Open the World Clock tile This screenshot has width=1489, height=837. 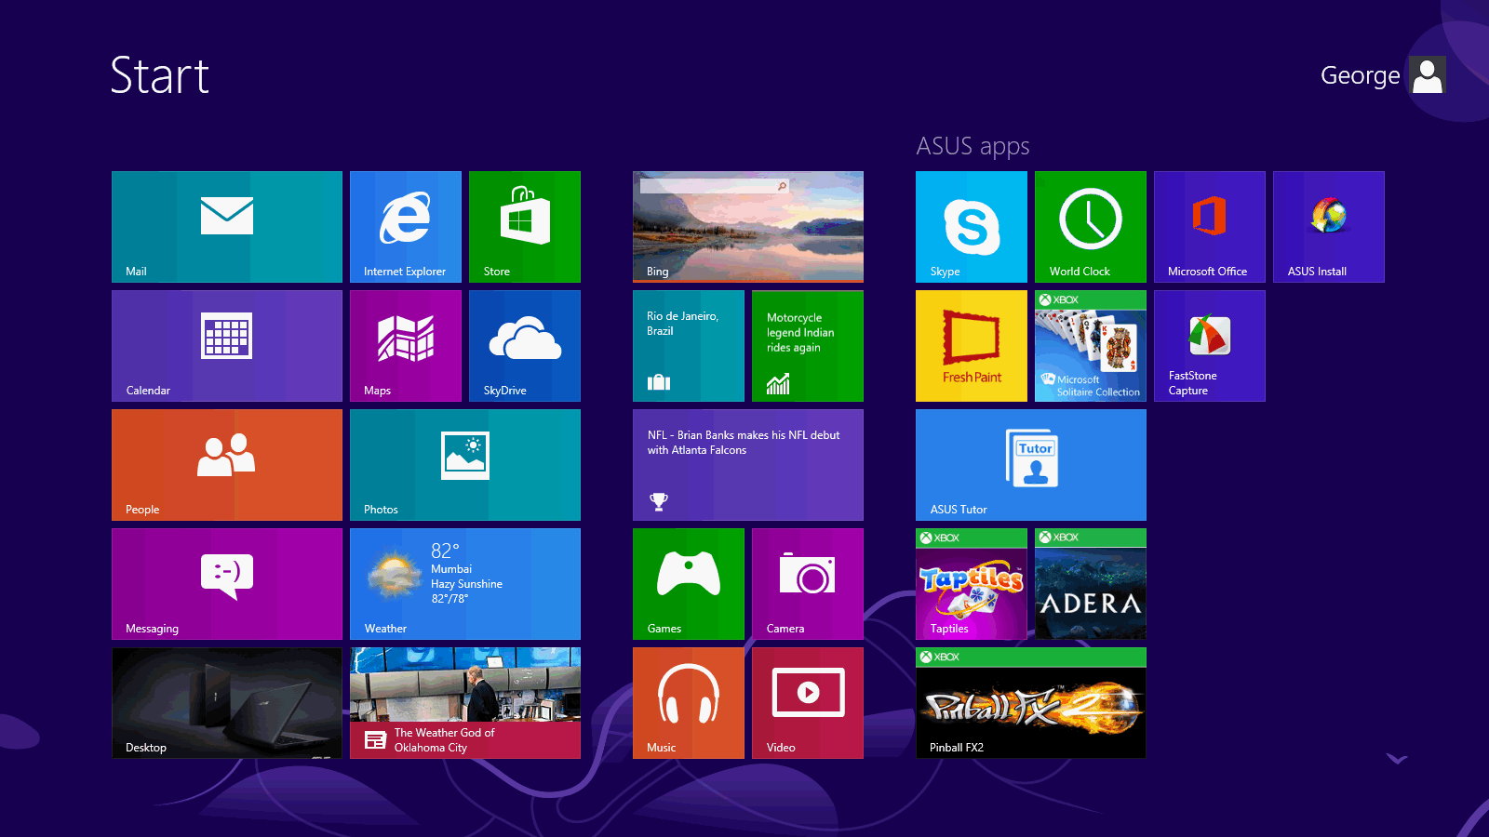click(x=1091, y=227)
